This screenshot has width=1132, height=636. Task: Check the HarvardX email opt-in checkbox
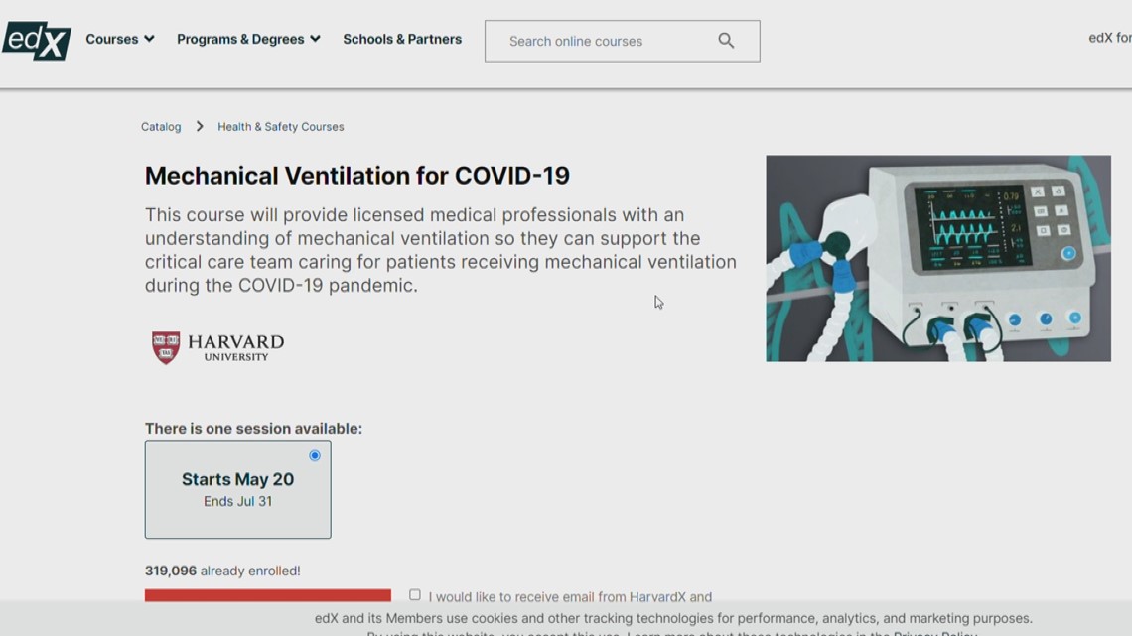click(414, 595)
